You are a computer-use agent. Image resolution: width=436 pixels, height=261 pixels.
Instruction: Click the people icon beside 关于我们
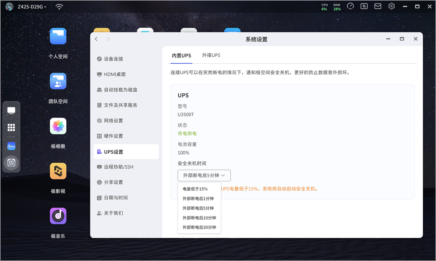point(99,213)
